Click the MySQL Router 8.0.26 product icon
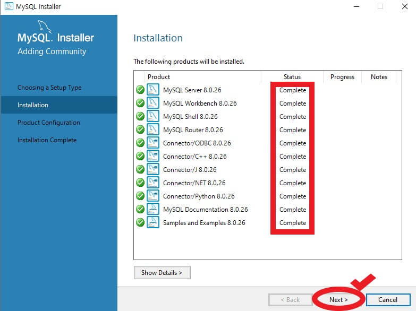This screenshot has height=311, width=416. 153,129
